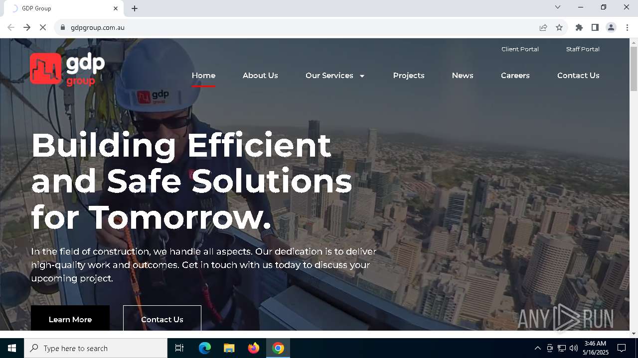Close the GDP Group tab

click(x=116, y=8)
